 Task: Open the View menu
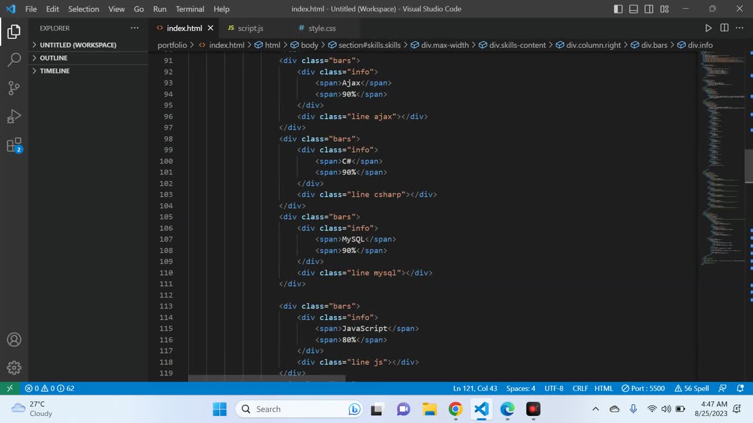point(116,9)
